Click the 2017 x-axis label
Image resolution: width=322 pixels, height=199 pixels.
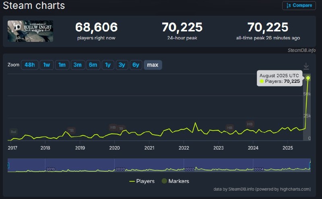[x=12, y=148]
